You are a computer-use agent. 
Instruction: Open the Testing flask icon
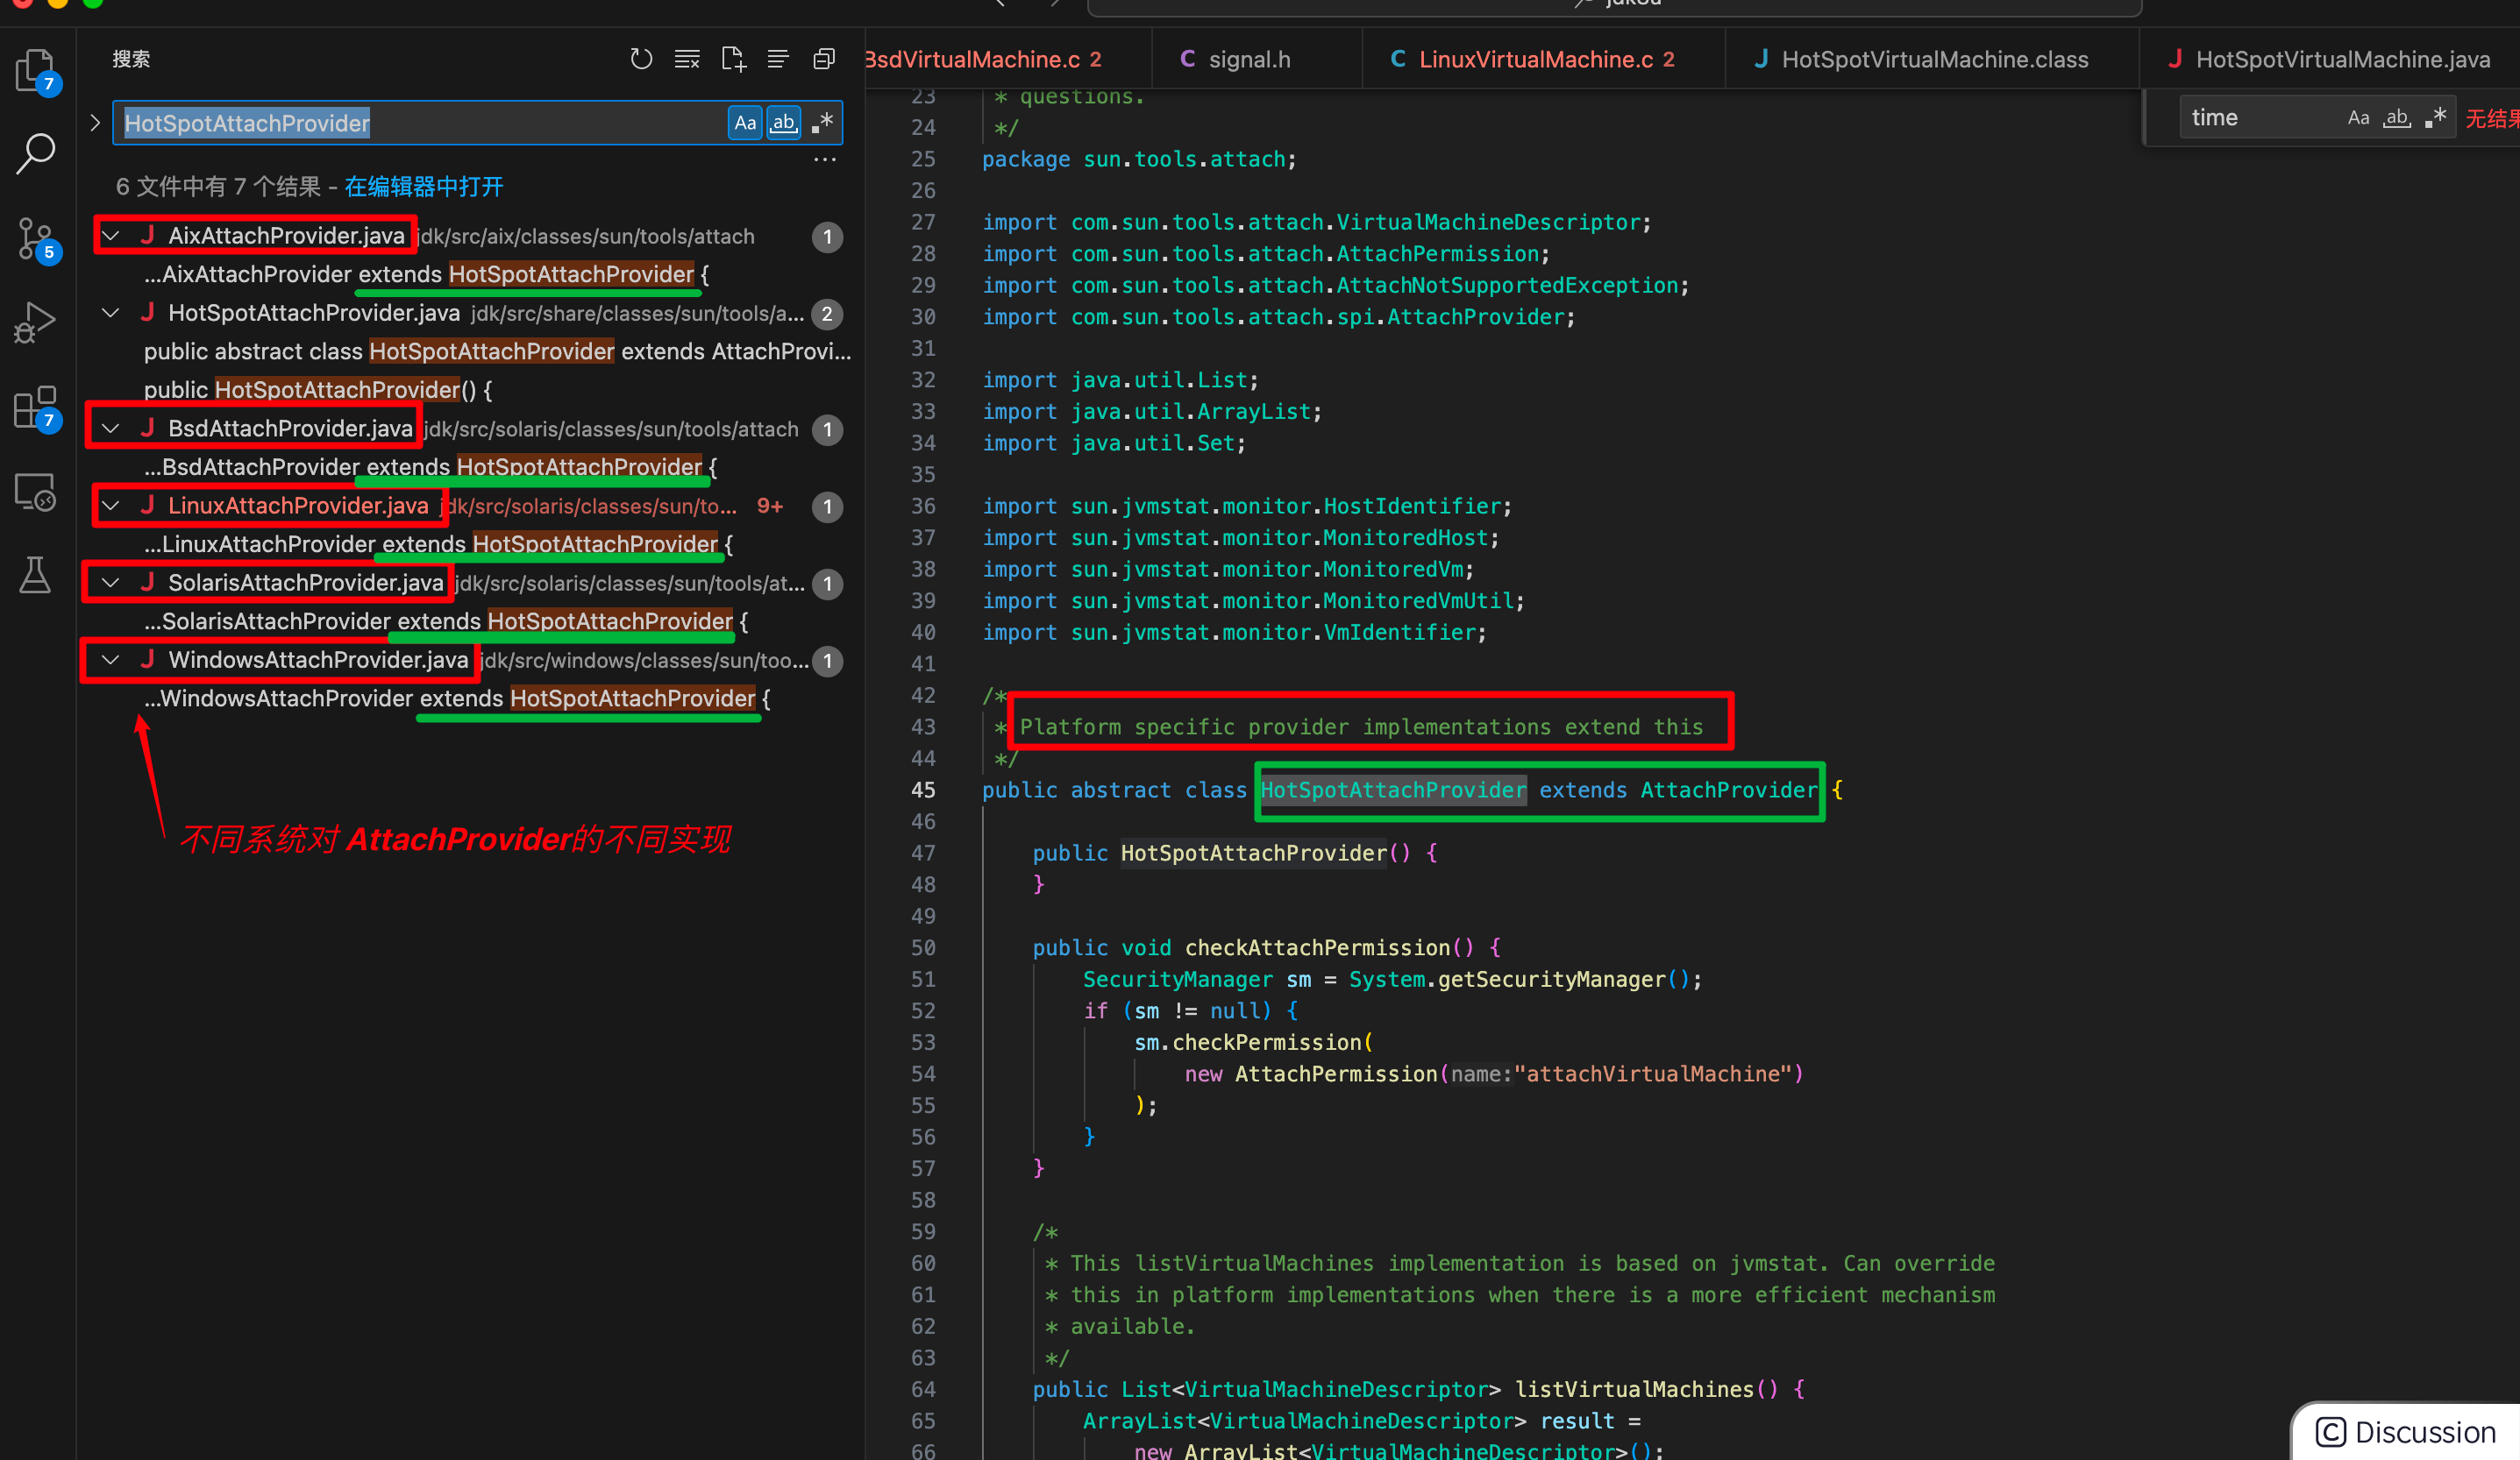[37, 576]
